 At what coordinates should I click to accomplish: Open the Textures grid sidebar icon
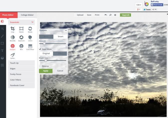(2, 65)
